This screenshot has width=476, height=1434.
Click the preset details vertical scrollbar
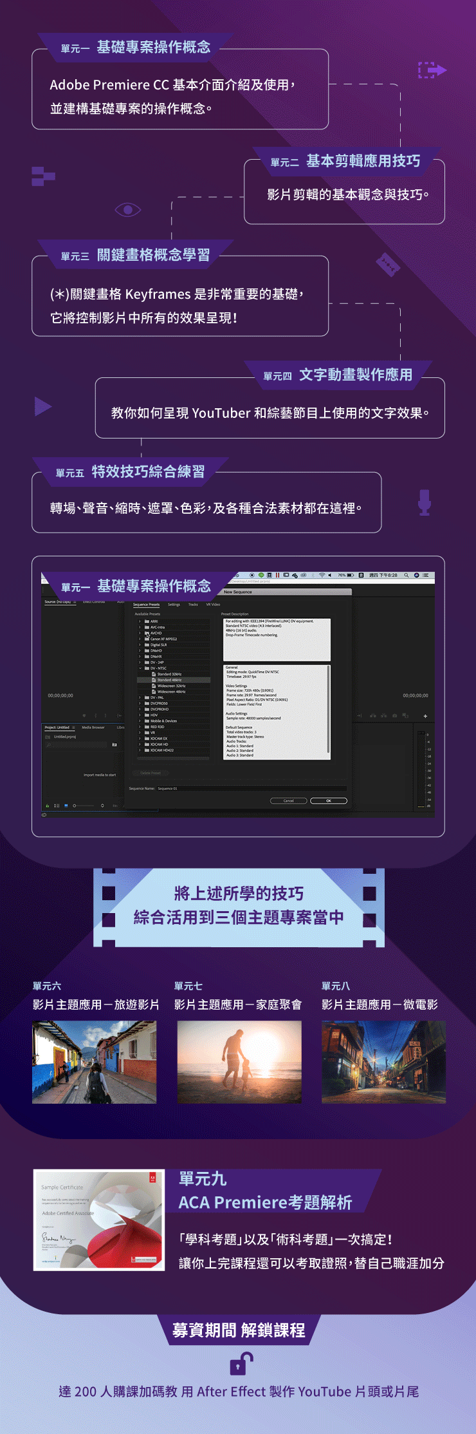[329, 708]
